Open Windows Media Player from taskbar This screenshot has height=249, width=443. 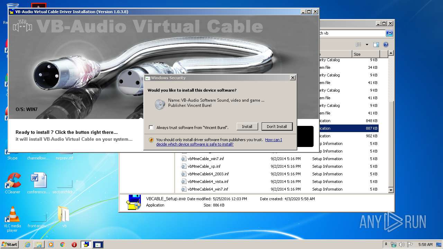51,245
